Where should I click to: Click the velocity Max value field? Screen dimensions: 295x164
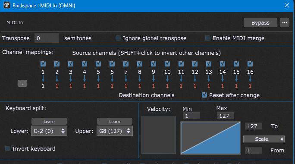[x=226, y=116]
